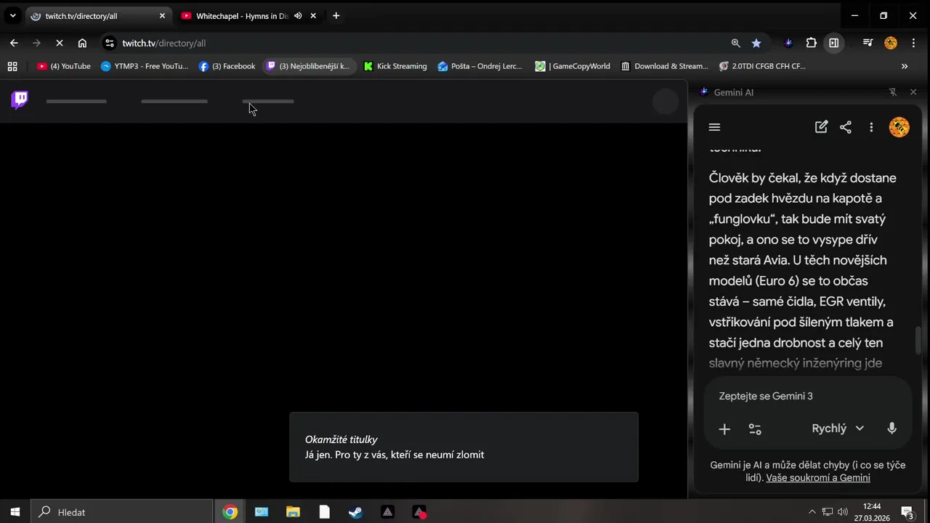Open the YTMP3 - Free YouTu... bookmark
The width and height of the screenshot is (930, 523).
pos(144,66)
